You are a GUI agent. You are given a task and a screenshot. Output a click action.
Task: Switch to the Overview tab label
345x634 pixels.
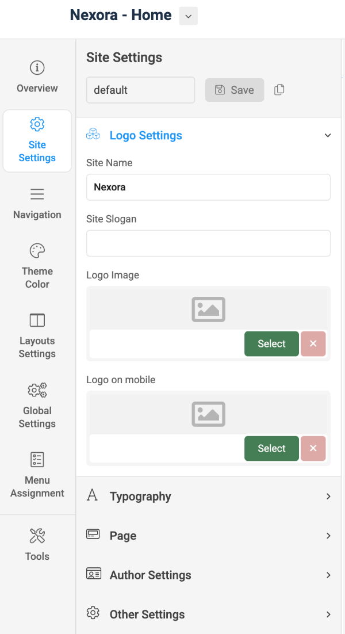(x=37, y=88)
